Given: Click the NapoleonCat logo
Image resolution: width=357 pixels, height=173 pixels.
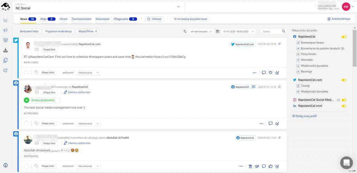Looking at the screenshot, I should [6, 6].
